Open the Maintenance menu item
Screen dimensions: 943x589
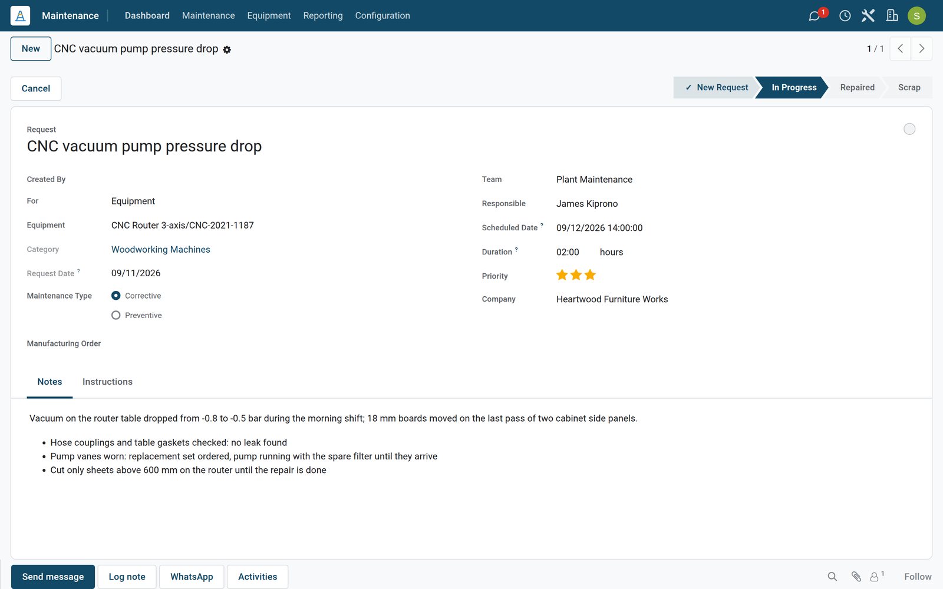pyautogui.click(x=209, y=16)
